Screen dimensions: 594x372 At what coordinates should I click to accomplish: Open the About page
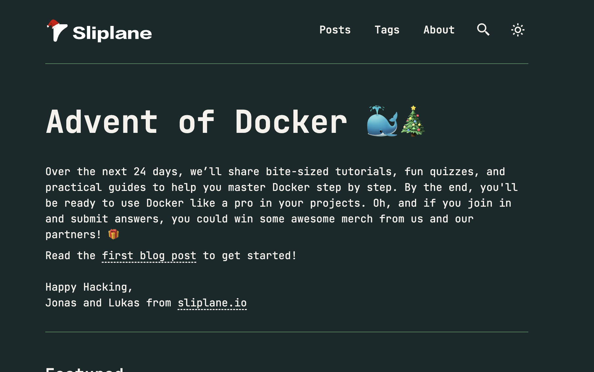(x=439, y=30)
